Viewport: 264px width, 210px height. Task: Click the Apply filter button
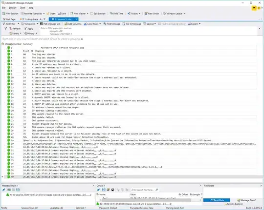click(28, 29)
